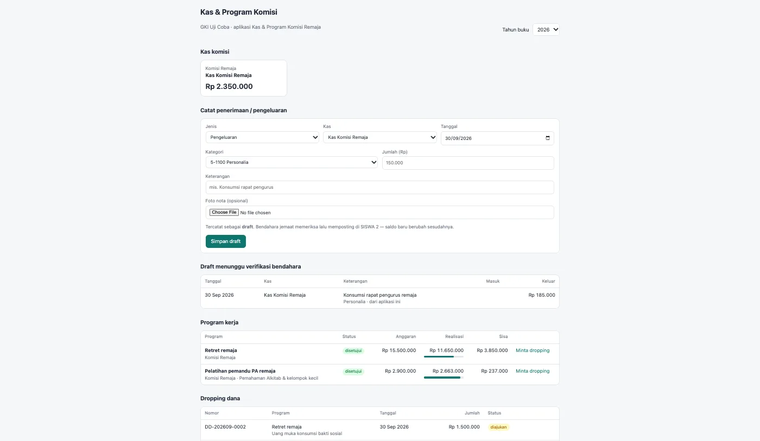Request dropping for Pelatihan pemandu PA remaja

click(533, 371)
